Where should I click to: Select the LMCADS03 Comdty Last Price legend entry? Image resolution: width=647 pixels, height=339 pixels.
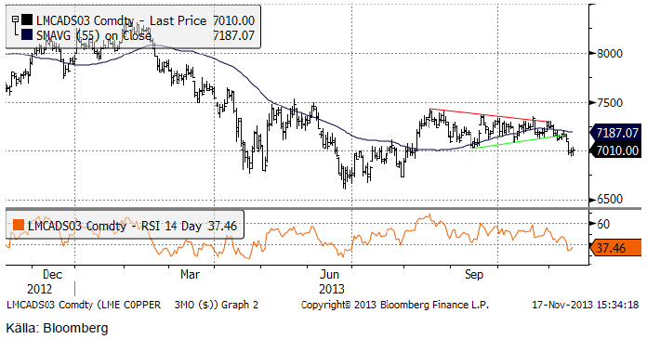pos(145,20)
